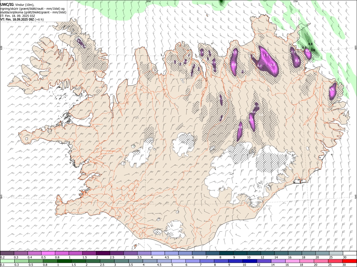Screen dimensions: 357x267
Task: Click the 1.7 precipitation value on map
Action: click(266, 56)
